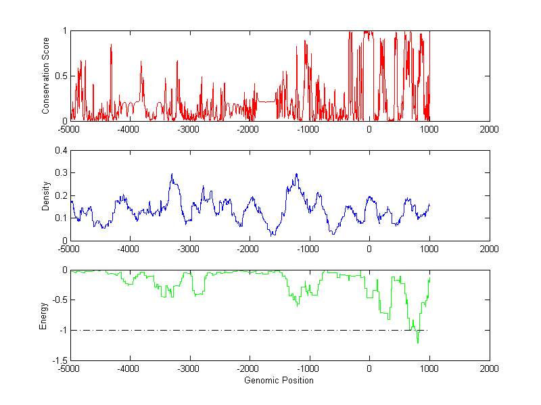Click empty area right of 1000 in Conservation plot

tap(460, 74)
